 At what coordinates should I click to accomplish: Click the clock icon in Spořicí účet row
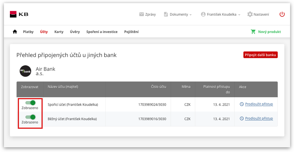(242, 104)
